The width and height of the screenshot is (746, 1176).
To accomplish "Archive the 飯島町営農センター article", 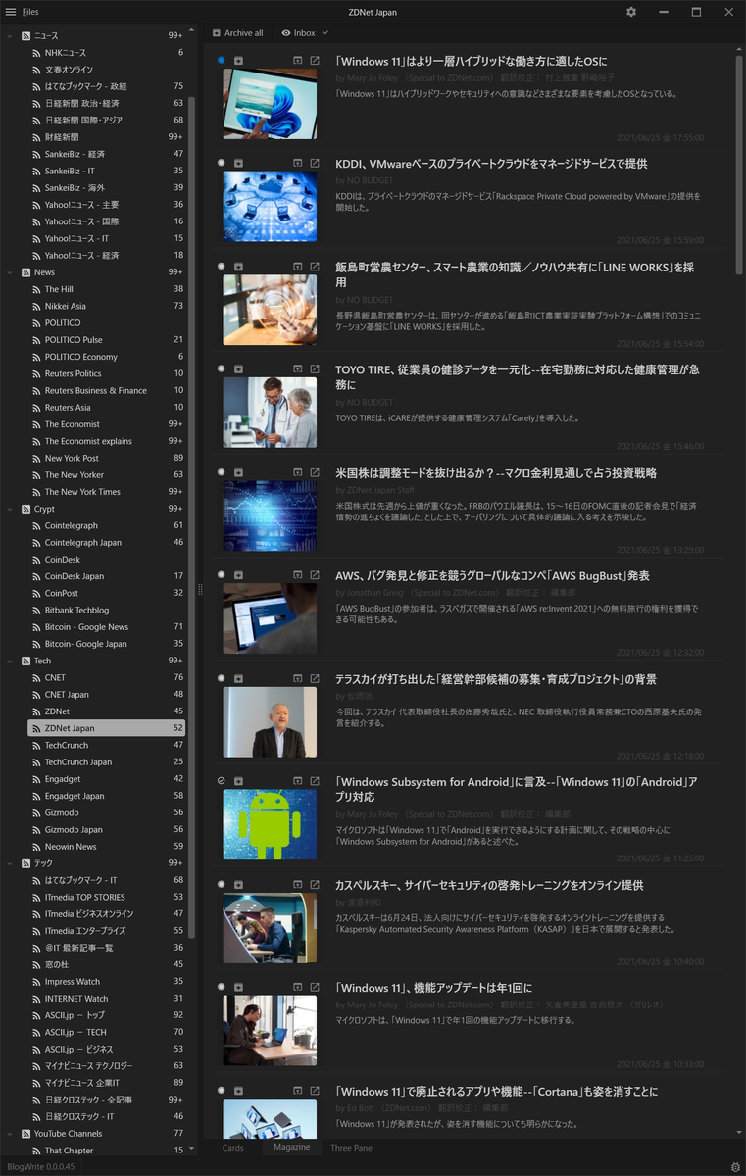I will click(238, 266).
